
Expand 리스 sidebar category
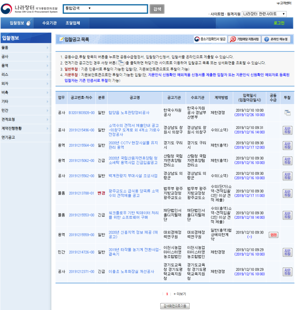point(26,75)
